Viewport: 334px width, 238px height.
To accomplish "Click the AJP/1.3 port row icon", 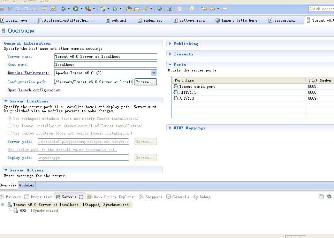I will click(x=176, y=98).
